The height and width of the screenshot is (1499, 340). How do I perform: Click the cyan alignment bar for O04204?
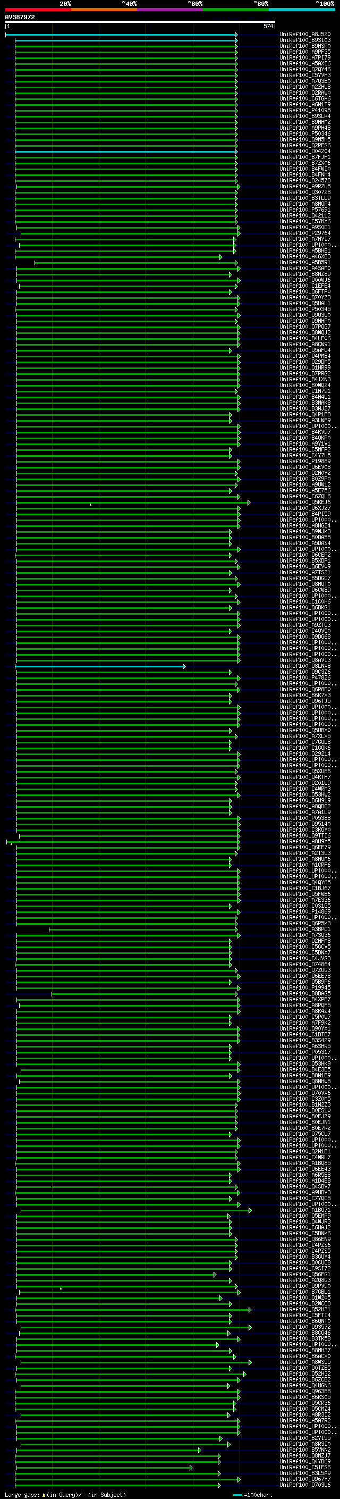tap(126, 152)
